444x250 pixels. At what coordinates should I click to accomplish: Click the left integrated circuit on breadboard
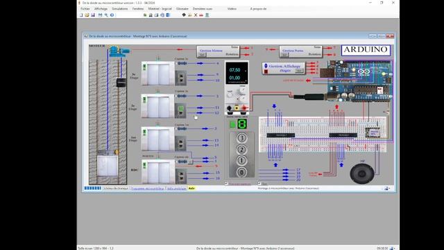click(x=281, y=135)
